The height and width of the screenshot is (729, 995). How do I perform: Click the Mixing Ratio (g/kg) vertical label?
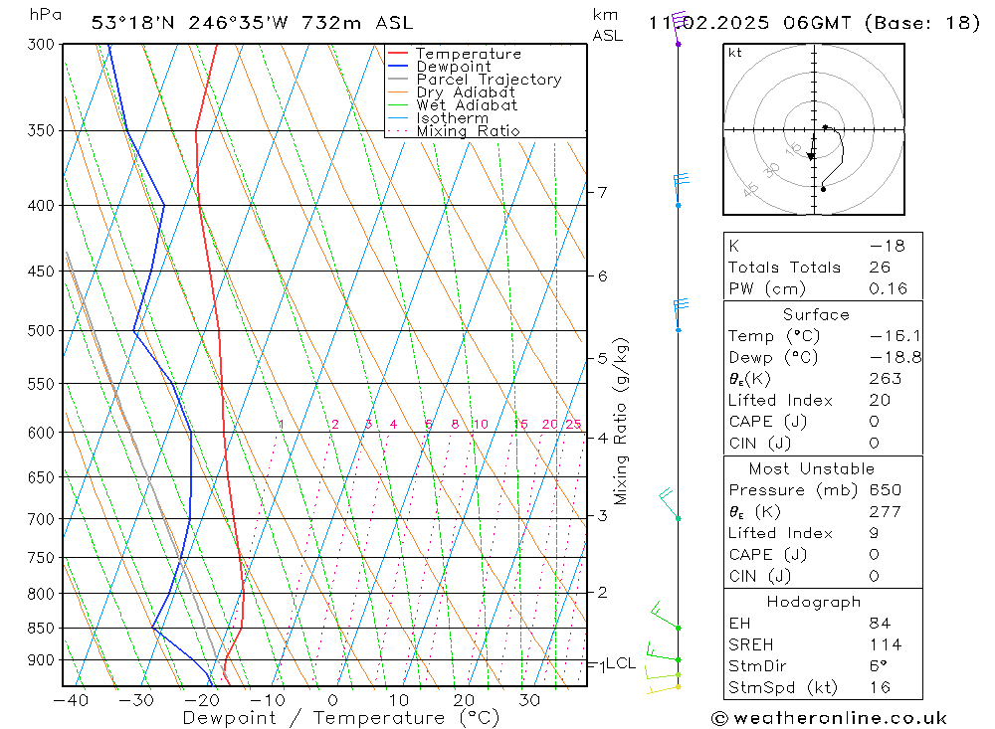621,422
